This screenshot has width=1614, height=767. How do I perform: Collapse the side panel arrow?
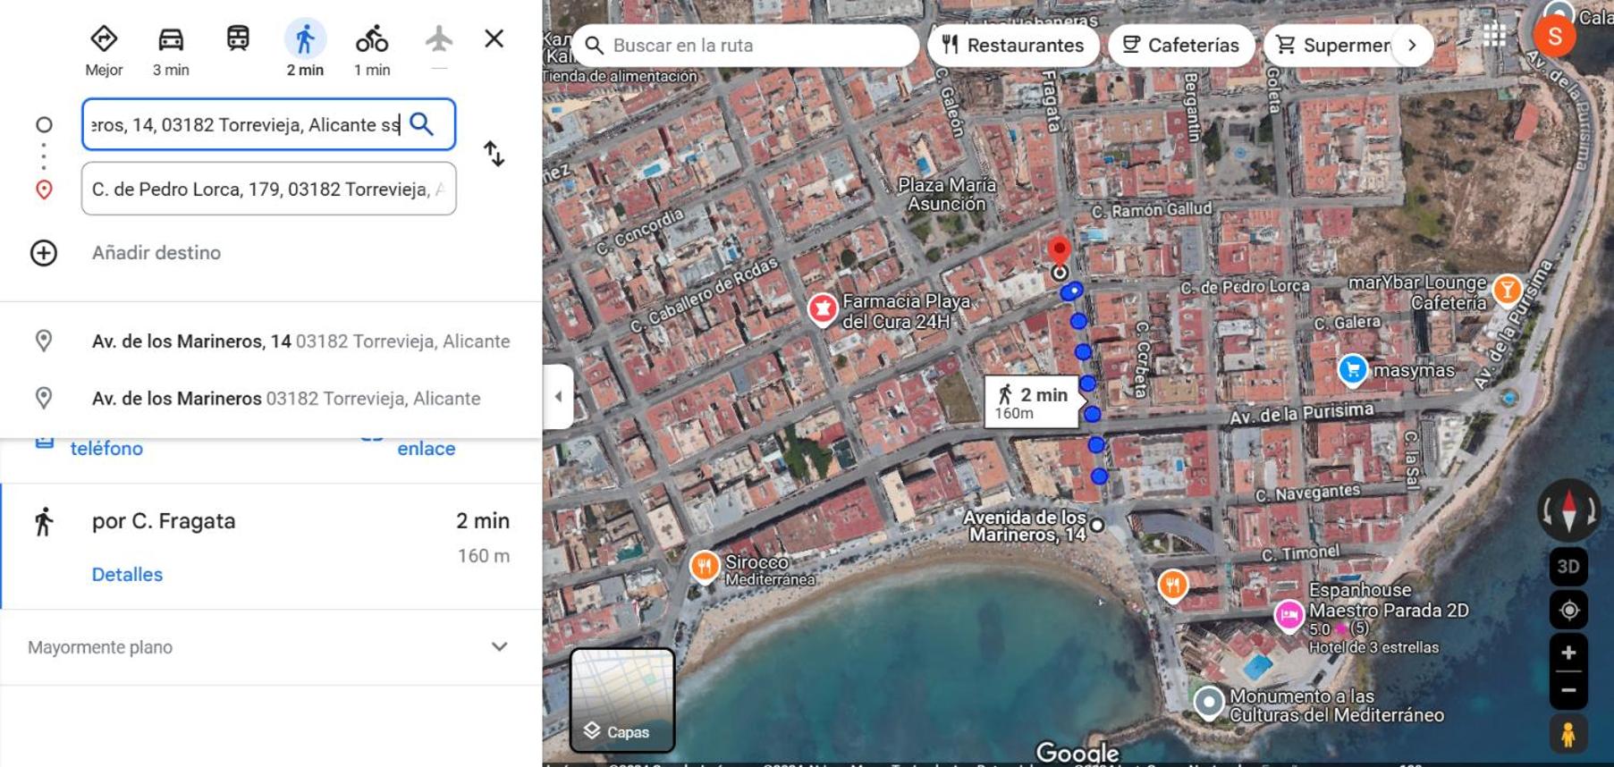click(558, 396)
